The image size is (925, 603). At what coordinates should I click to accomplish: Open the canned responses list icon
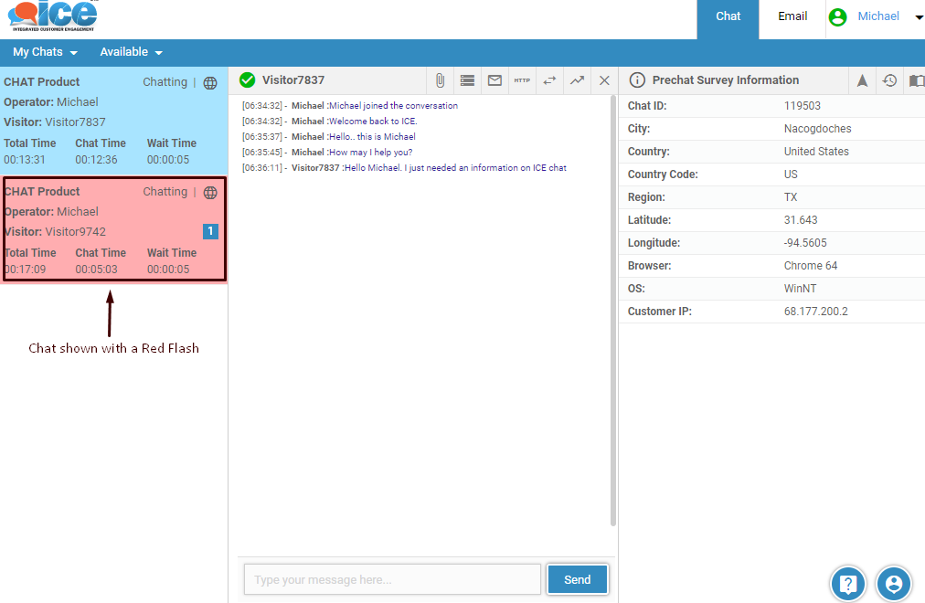pos(467,80)
